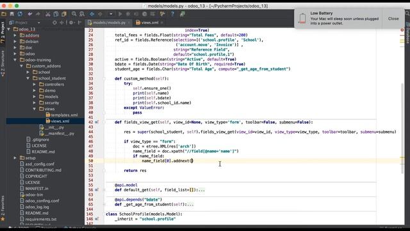Click the editor vertical scrollbar

[x=402, y=128]
